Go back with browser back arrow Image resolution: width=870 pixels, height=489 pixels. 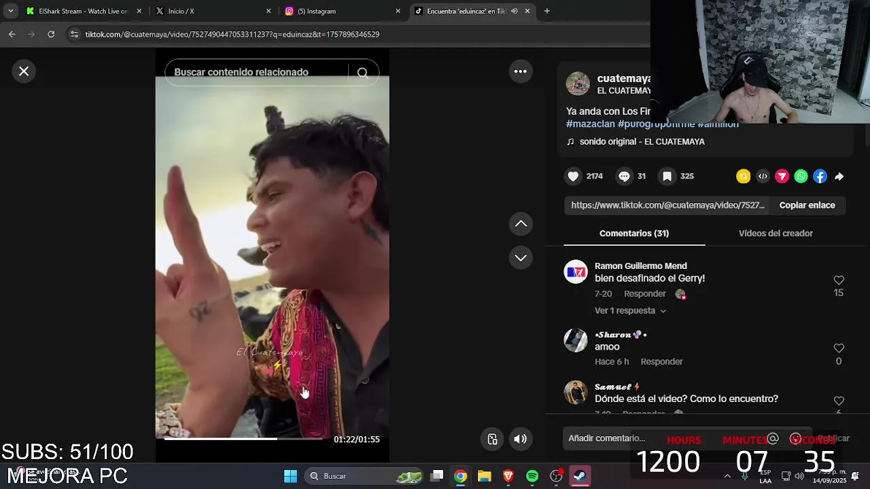tap(12, 34)
